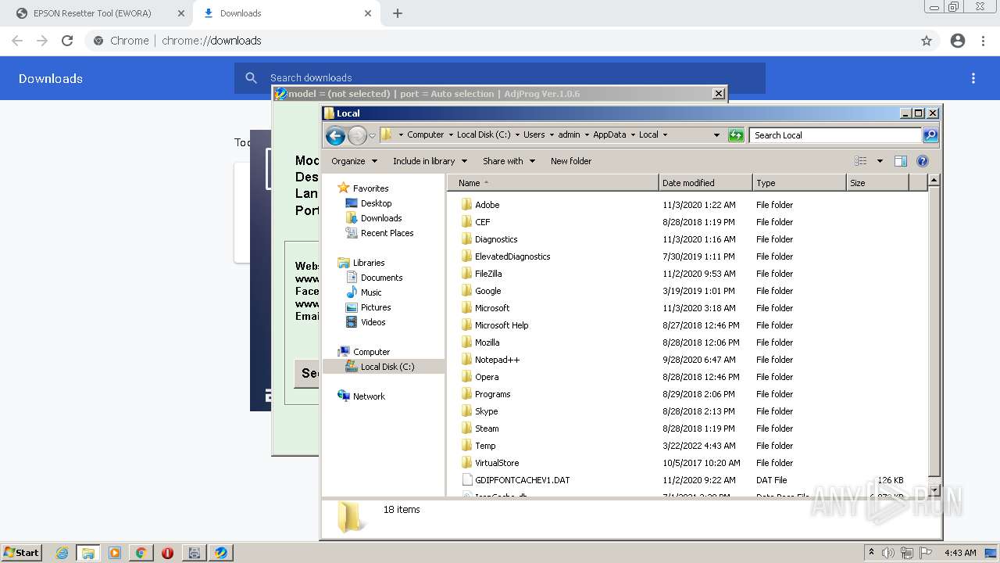
Task: Open Internet Explorer from the taskbar
Action: [x=62, y=553]
